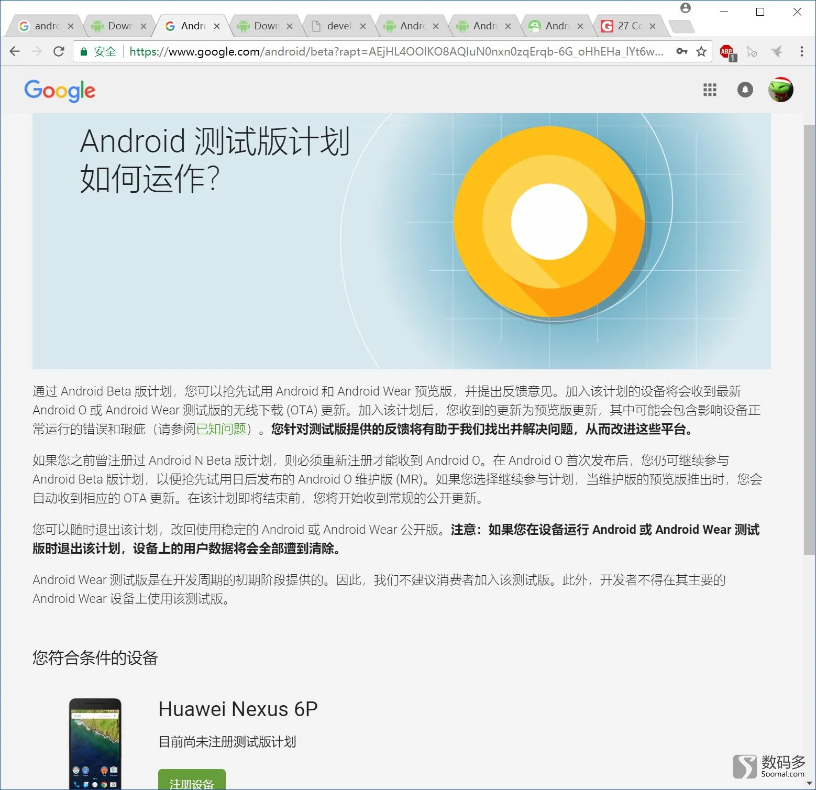Open the Adblock Plus extension
Image resolution: width=816 pixels, height=790 pixels.
727,52
